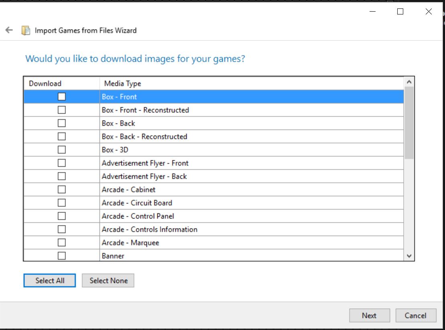Select the Arcade - Cabinet row
Screen dimensions: 445x330
128,190
